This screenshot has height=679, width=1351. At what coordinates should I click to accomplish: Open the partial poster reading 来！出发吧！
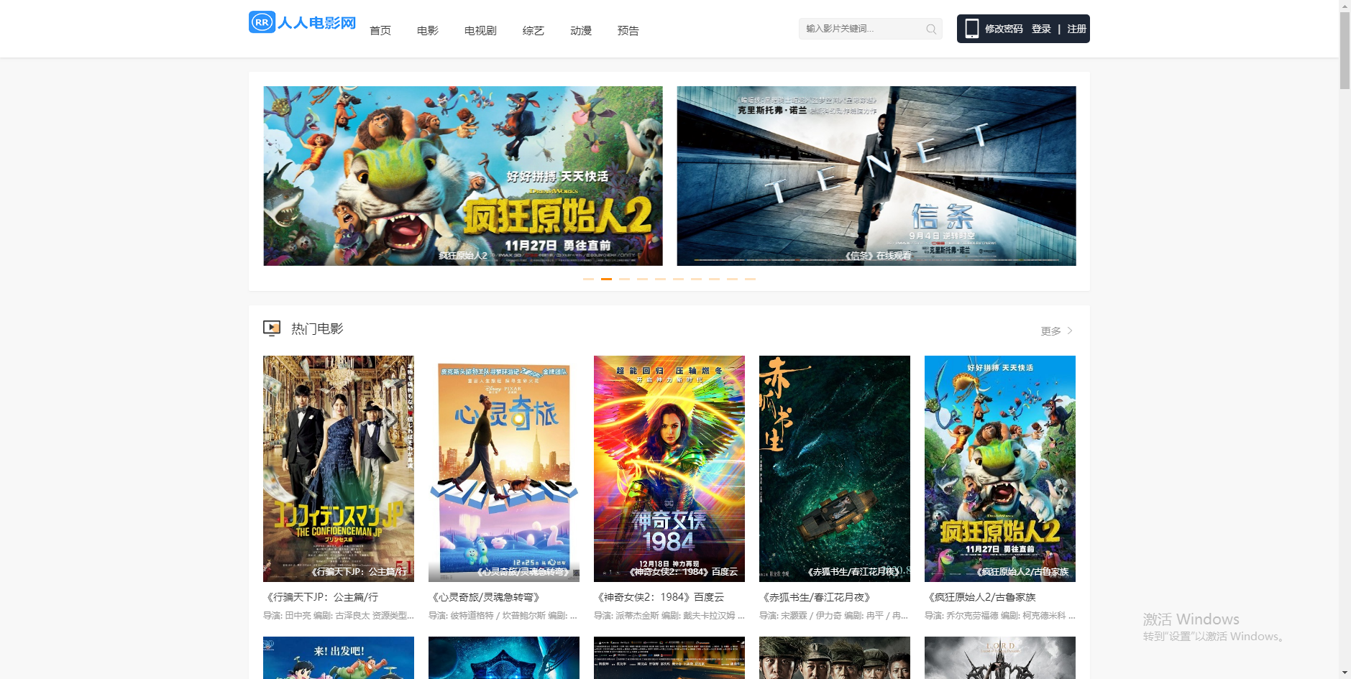[x=339, y=657]
